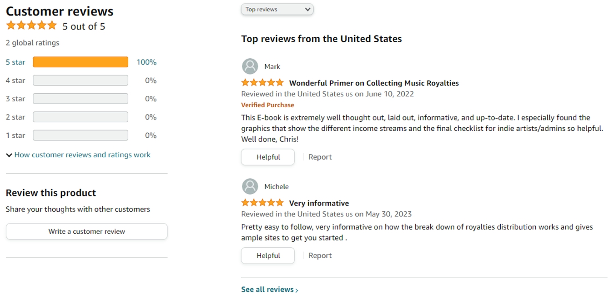The height and width of the screenshot is (300, 614).
Task: Mark Michele's review as Helpful
Action: (268, 255)
